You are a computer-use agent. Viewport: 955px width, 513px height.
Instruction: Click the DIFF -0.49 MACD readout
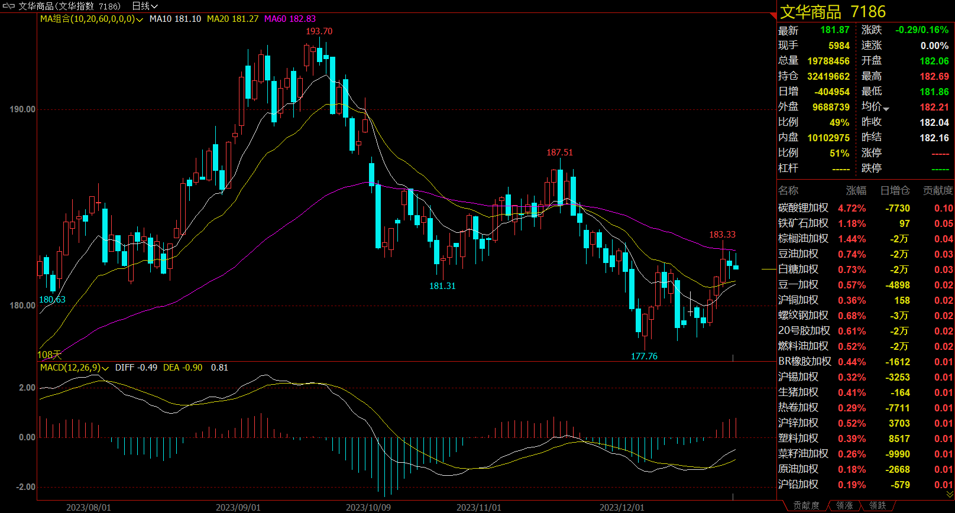(136, 368)
